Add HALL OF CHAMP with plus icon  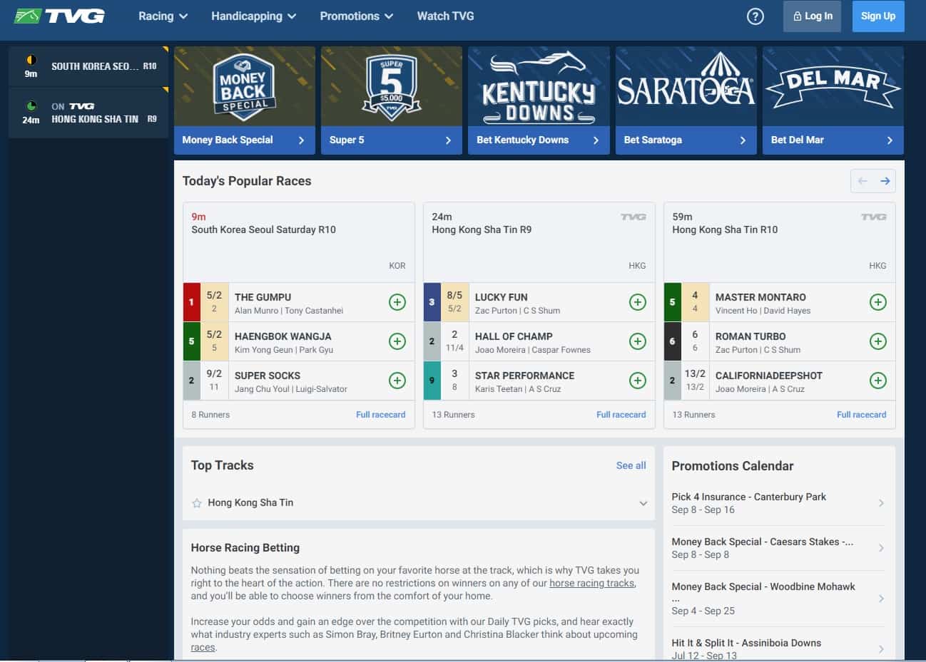click(x=638, y=341)
